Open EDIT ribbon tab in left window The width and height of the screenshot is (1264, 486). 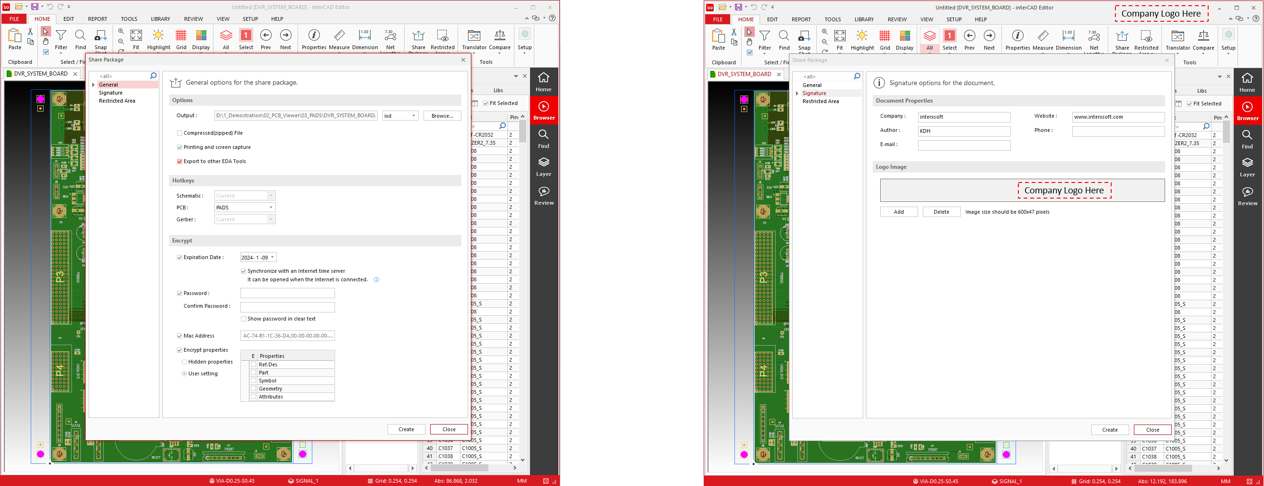pos(69,19)
